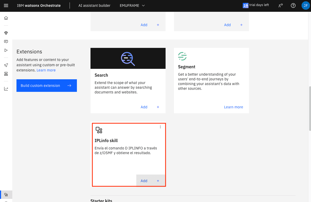Open Learn more link under Extensions
The height and width of the screenshot is (202, 311).
click(x=46, y=70)
